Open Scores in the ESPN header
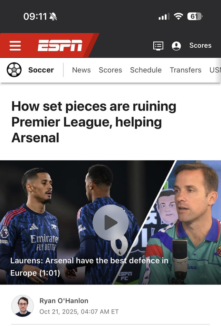 pyautogui.click(x=200, y=45)
